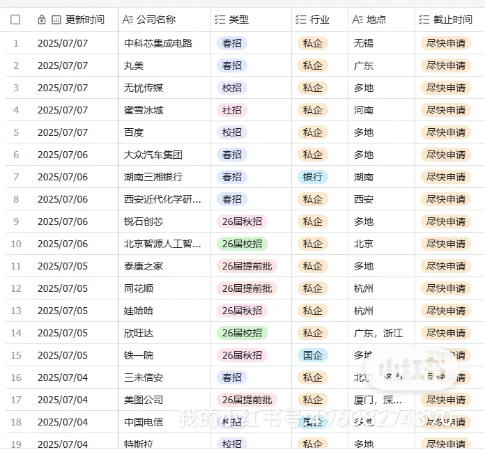
Task: Select row number 14
Action: coord(16,332)
